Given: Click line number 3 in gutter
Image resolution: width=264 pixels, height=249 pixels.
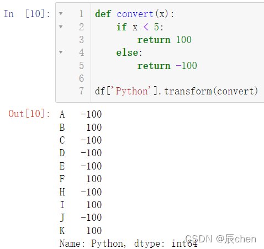Looking at the screenshot, I should pyautogui.click(x=81, y=40).
